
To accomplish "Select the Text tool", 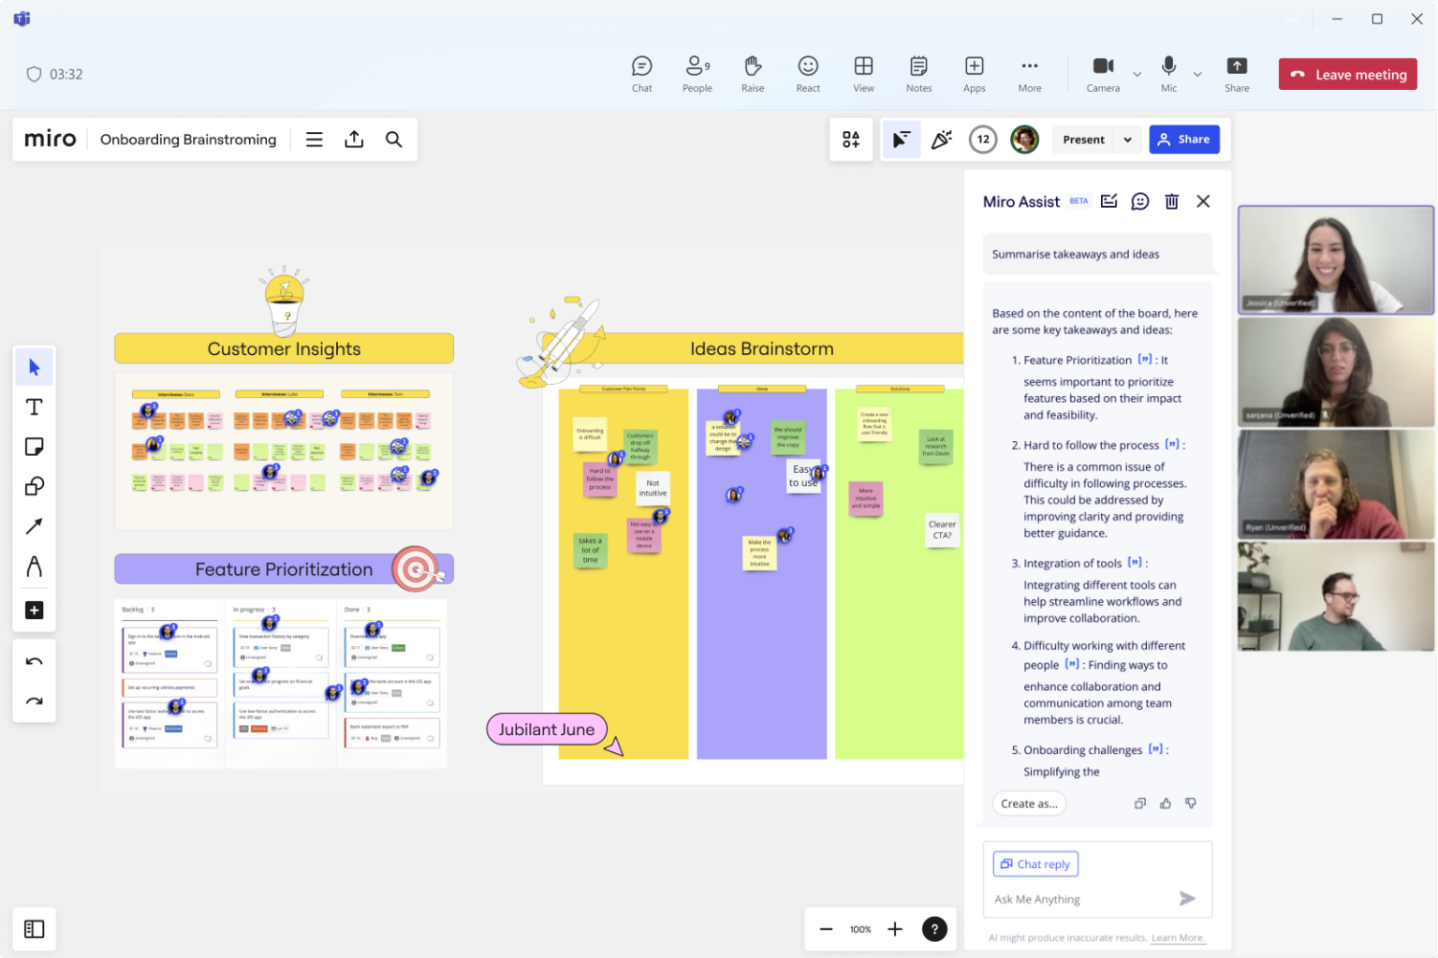I will [34, 407].
